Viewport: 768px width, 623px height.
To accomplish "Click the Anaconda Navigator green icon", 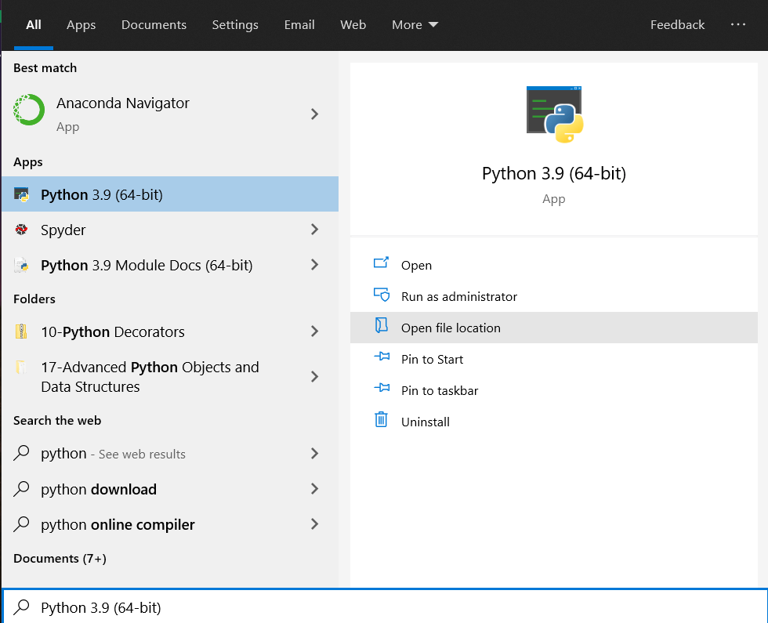I will [28, 110].
